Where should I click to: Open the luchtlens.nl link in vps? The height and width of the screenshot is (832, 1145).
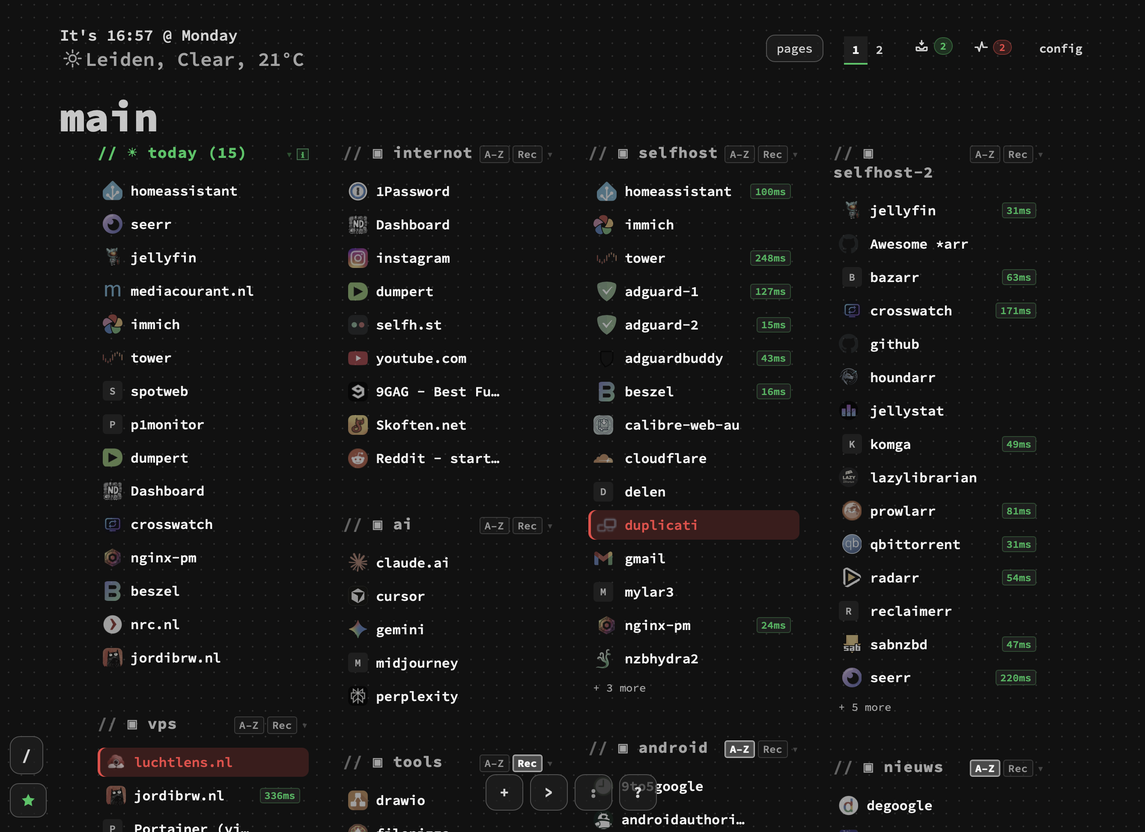coord(203,762)
